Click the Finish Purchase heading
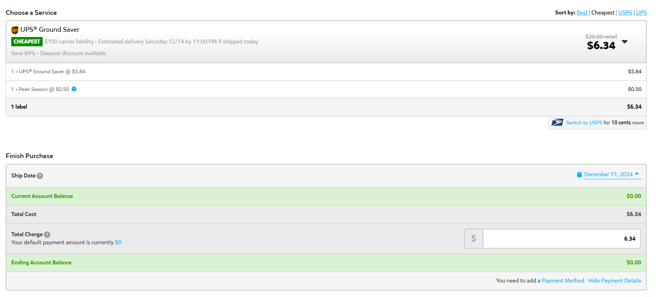This screenshot has height=297, width=656. (x=29, y=156)
